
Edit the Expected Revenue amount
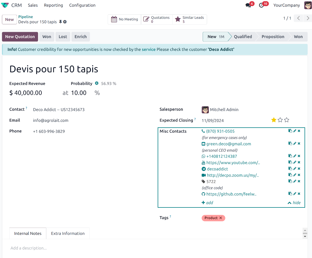coord(28,93)
